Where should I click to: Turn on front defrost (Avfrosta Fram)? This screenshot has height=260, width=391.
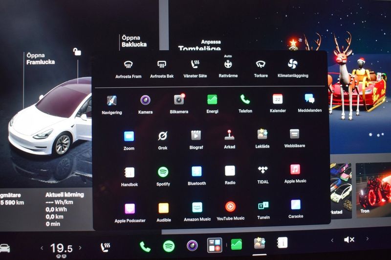128,69
